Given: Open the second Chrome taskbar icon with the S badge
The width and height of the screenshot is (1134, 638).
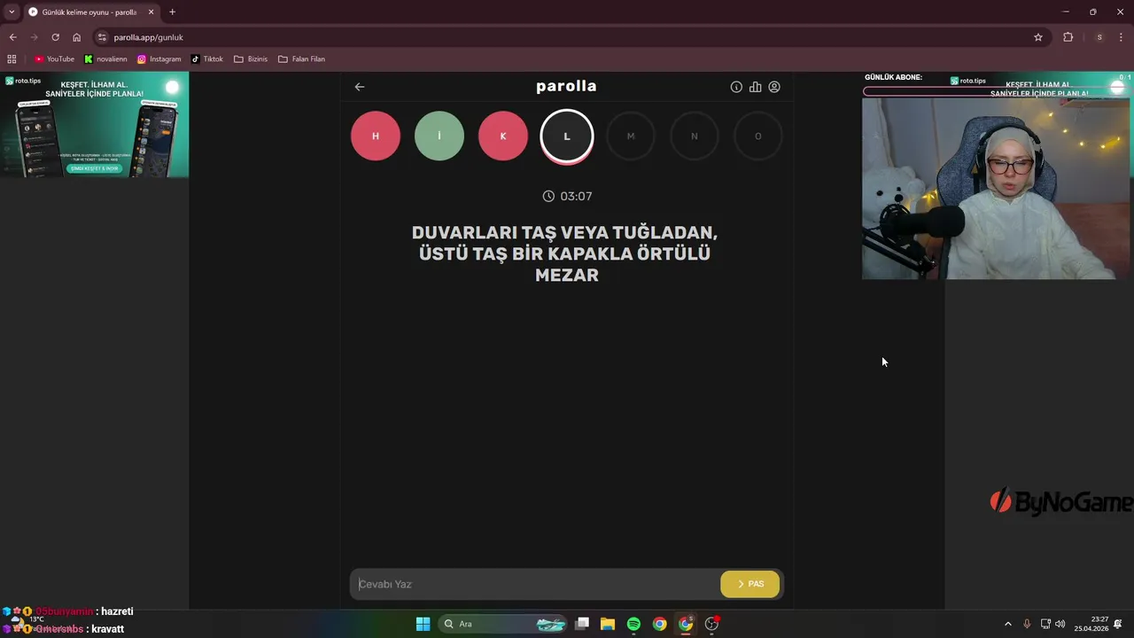Looking at the screenshot, I should pos(686,624).
